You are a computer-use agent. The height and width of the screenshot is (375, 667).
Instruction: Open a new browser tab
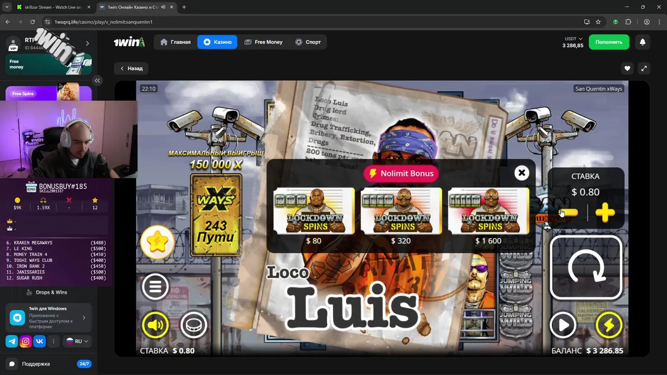(184, 7)
